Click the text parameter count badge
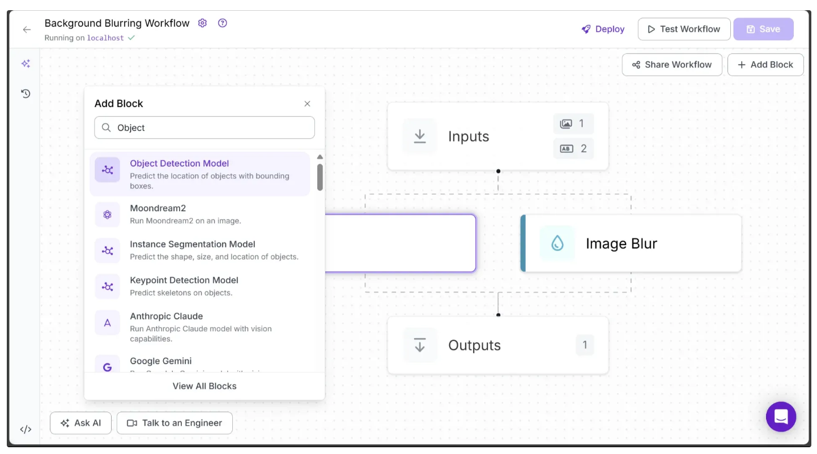 (573, 149)
